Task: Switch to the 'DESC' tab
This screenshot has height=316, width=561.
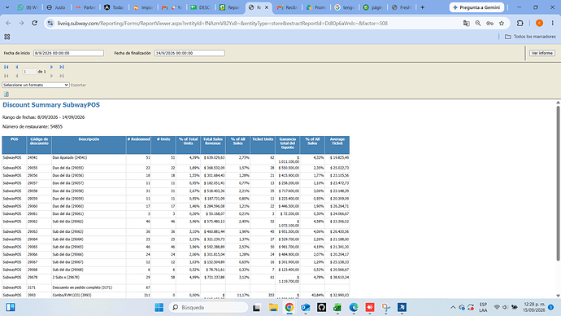Action: coord(200,7)
